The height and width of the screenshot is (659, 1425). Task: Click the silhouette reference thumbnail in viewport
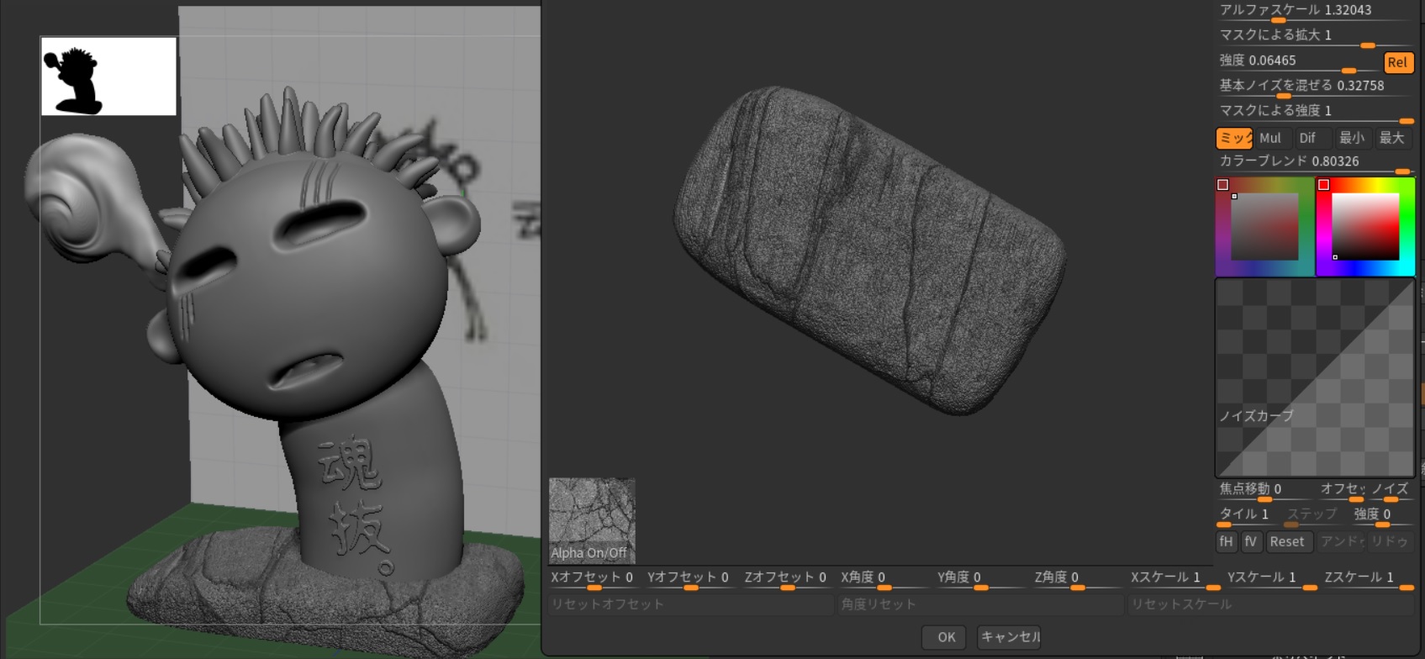coord(108,76)
